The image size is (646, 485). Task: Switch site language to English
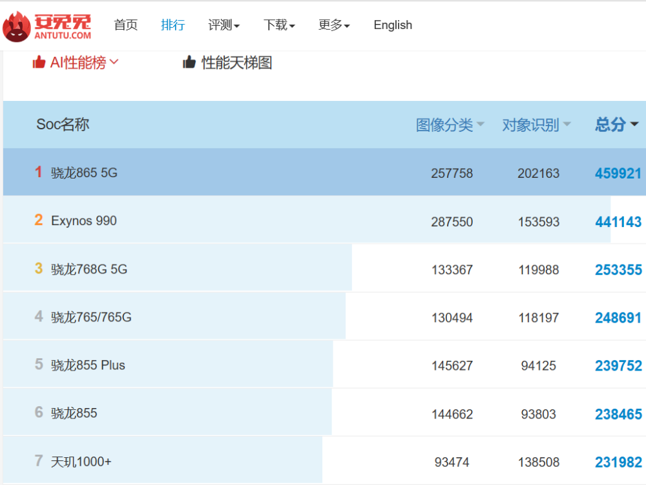(x=393, y=25)
